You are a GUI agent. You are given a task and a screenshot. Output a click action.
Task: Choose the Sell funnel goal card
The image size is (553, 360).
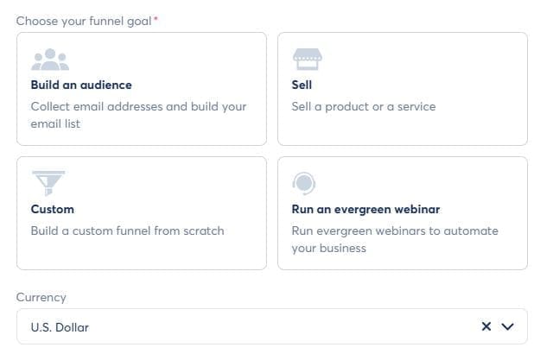(402, 89)
